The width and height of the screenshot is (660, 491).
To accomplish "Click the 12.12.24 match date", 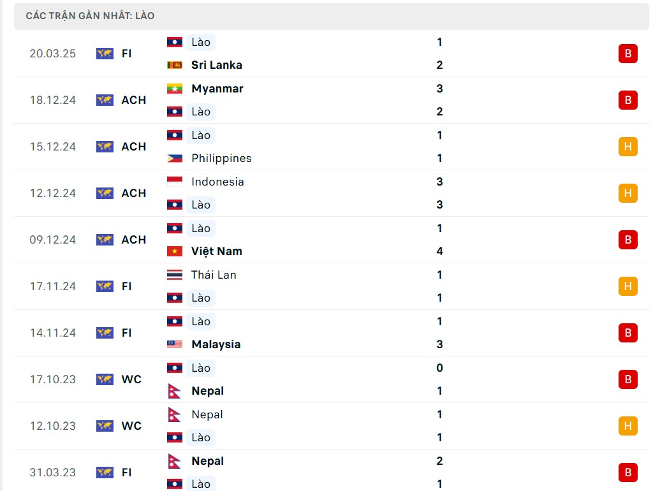I will 52,193.
